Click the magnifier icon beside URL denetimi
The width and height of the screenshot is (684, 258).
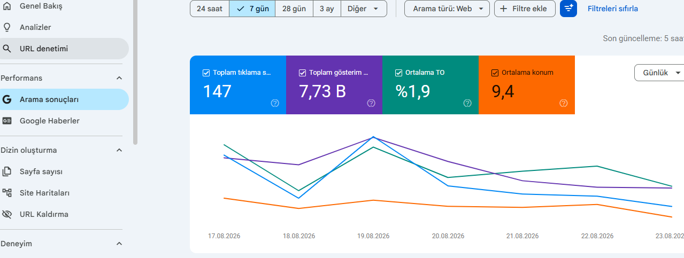[7, 49]
